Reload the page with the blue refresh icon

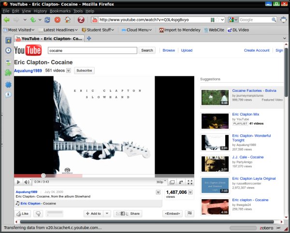[47, 20]
